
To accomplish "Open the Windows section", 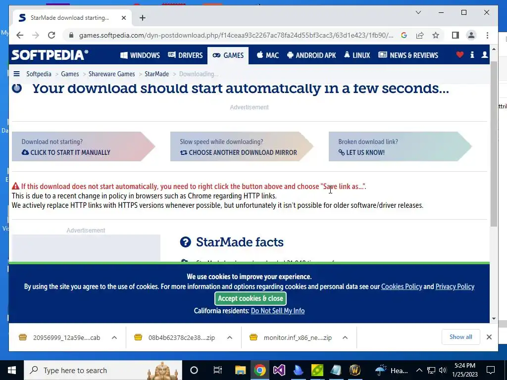I will 140,55.
